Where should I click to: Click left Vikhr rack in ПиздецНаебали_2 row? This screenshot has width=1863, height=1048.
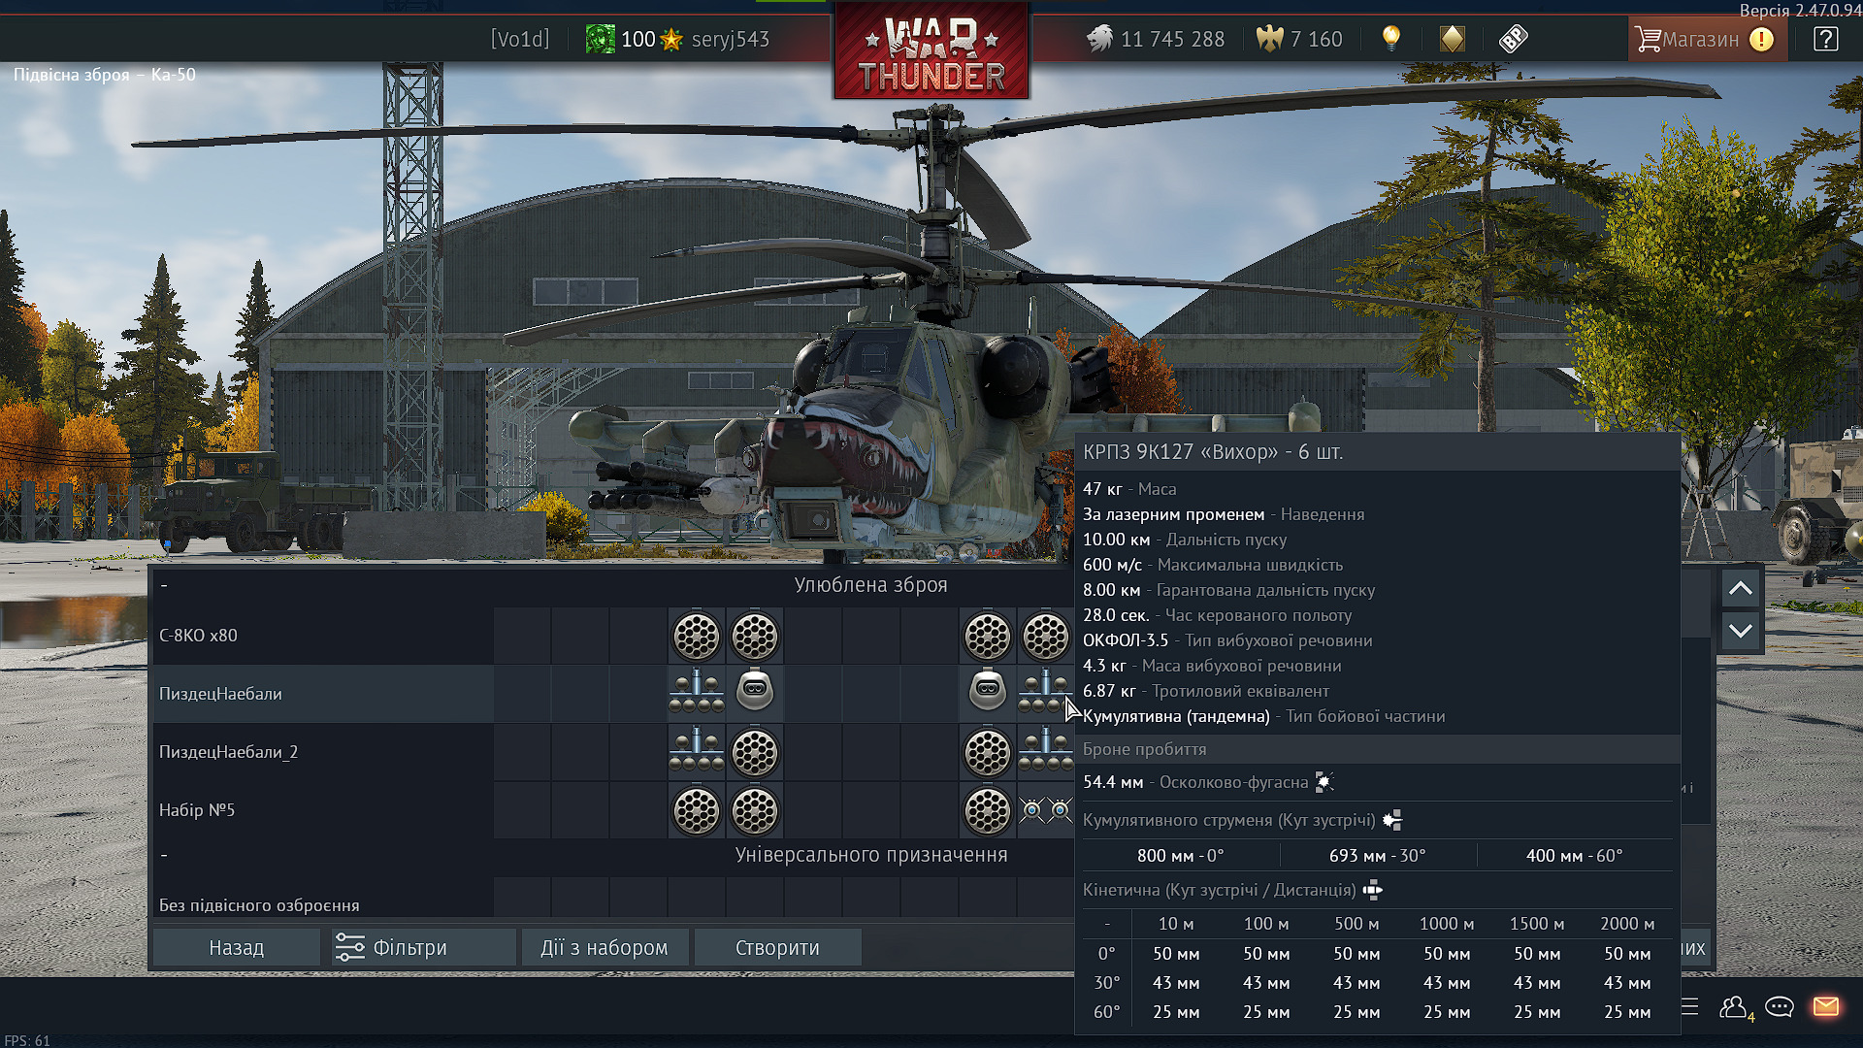[x=697, y=752]
